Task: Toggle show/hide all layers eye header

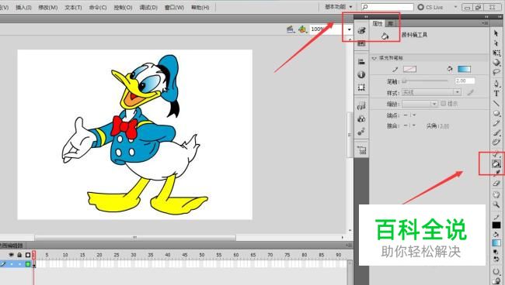Action: coord(12,255)
